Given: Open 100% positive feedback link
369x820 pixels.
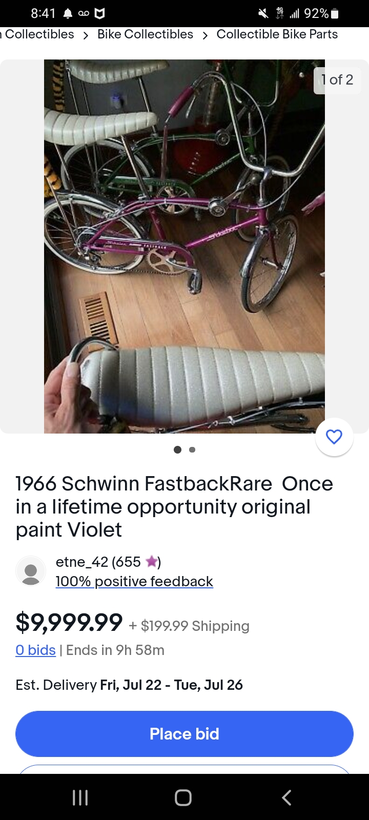Looking at the screenshot, I should pyautogui.click(x=134, y=581).
